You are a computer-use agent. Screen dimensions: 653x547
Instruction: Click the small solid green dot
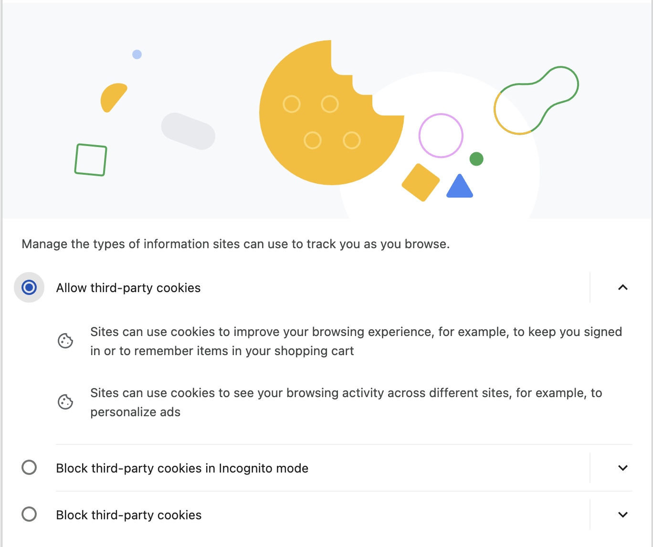click(476, 159)
